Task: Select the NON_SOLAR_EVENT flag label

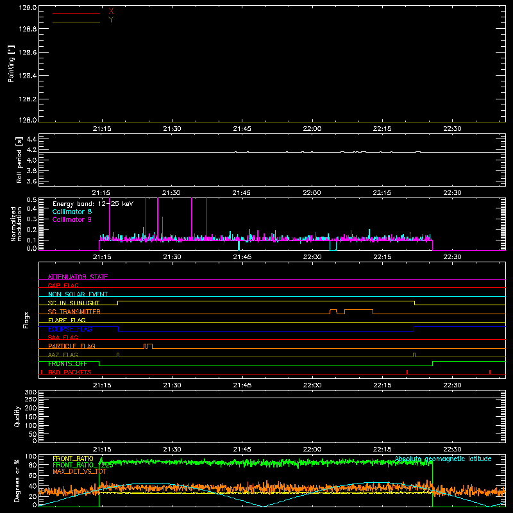Action: pyautogui.click(x=78, y=294)
